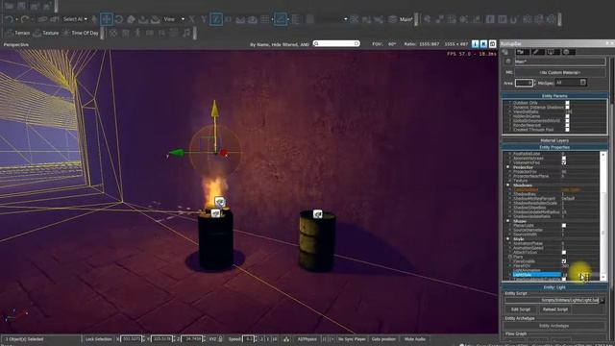
Task: Click the flare entity icon above the fire
Action: (220, 202)
